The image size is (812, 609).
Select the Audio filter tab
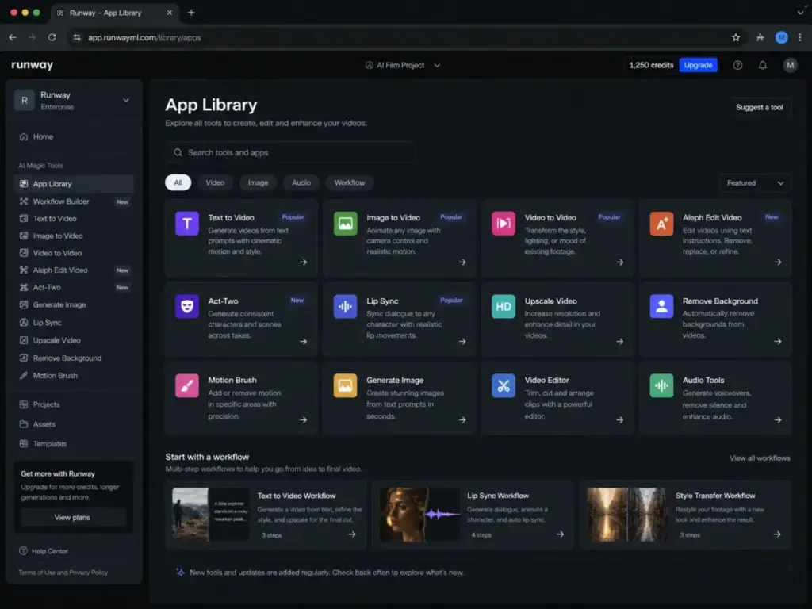click(x=301, y=182)
